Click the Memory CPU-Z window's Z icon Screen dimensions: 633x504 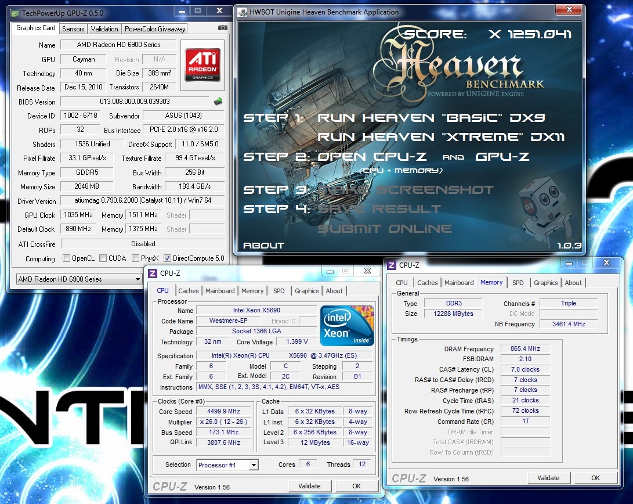391,265
